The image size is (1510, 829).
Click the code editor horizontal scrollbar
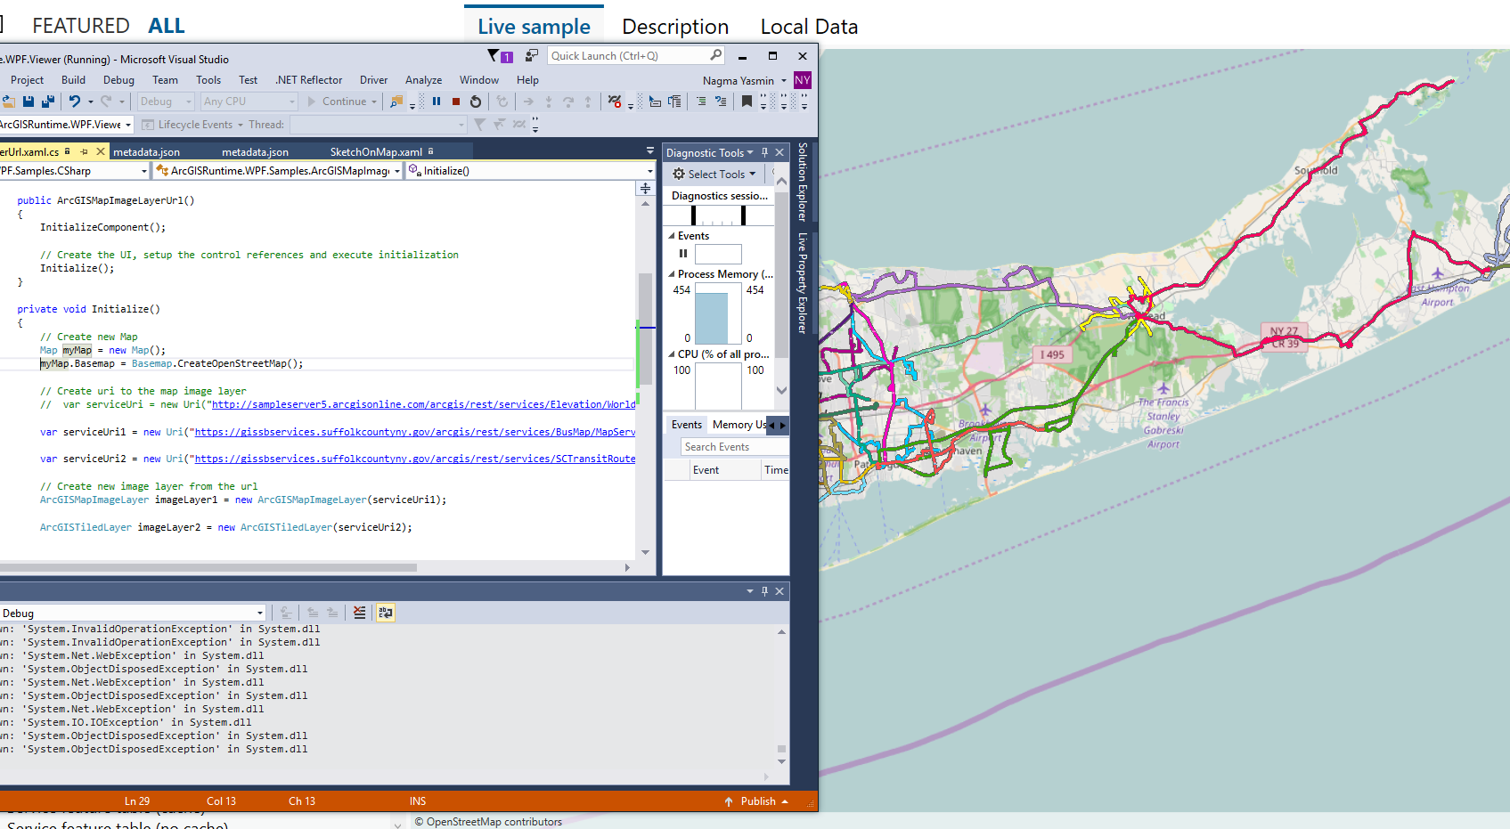pyautogui.click(x=208, y=567)
